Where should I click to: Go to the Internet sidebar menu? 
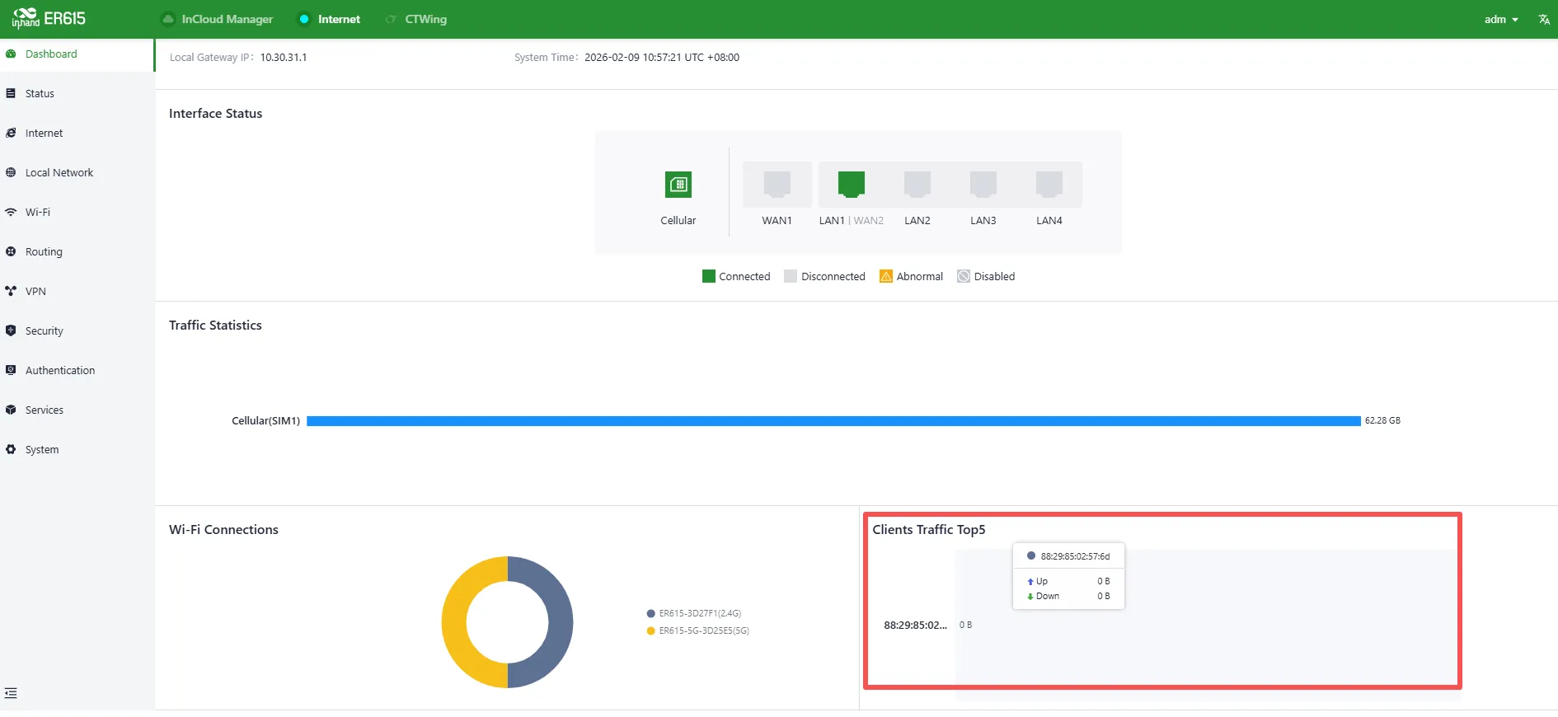tap(77, 134)
